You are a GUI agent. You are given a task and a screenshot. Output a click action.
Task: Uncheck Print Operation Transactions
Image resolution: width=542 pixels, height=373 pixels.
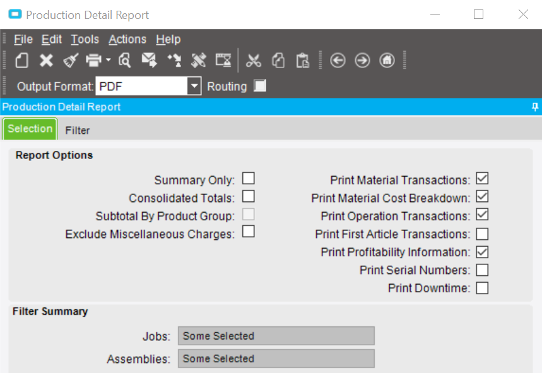[x=482, y=215]
